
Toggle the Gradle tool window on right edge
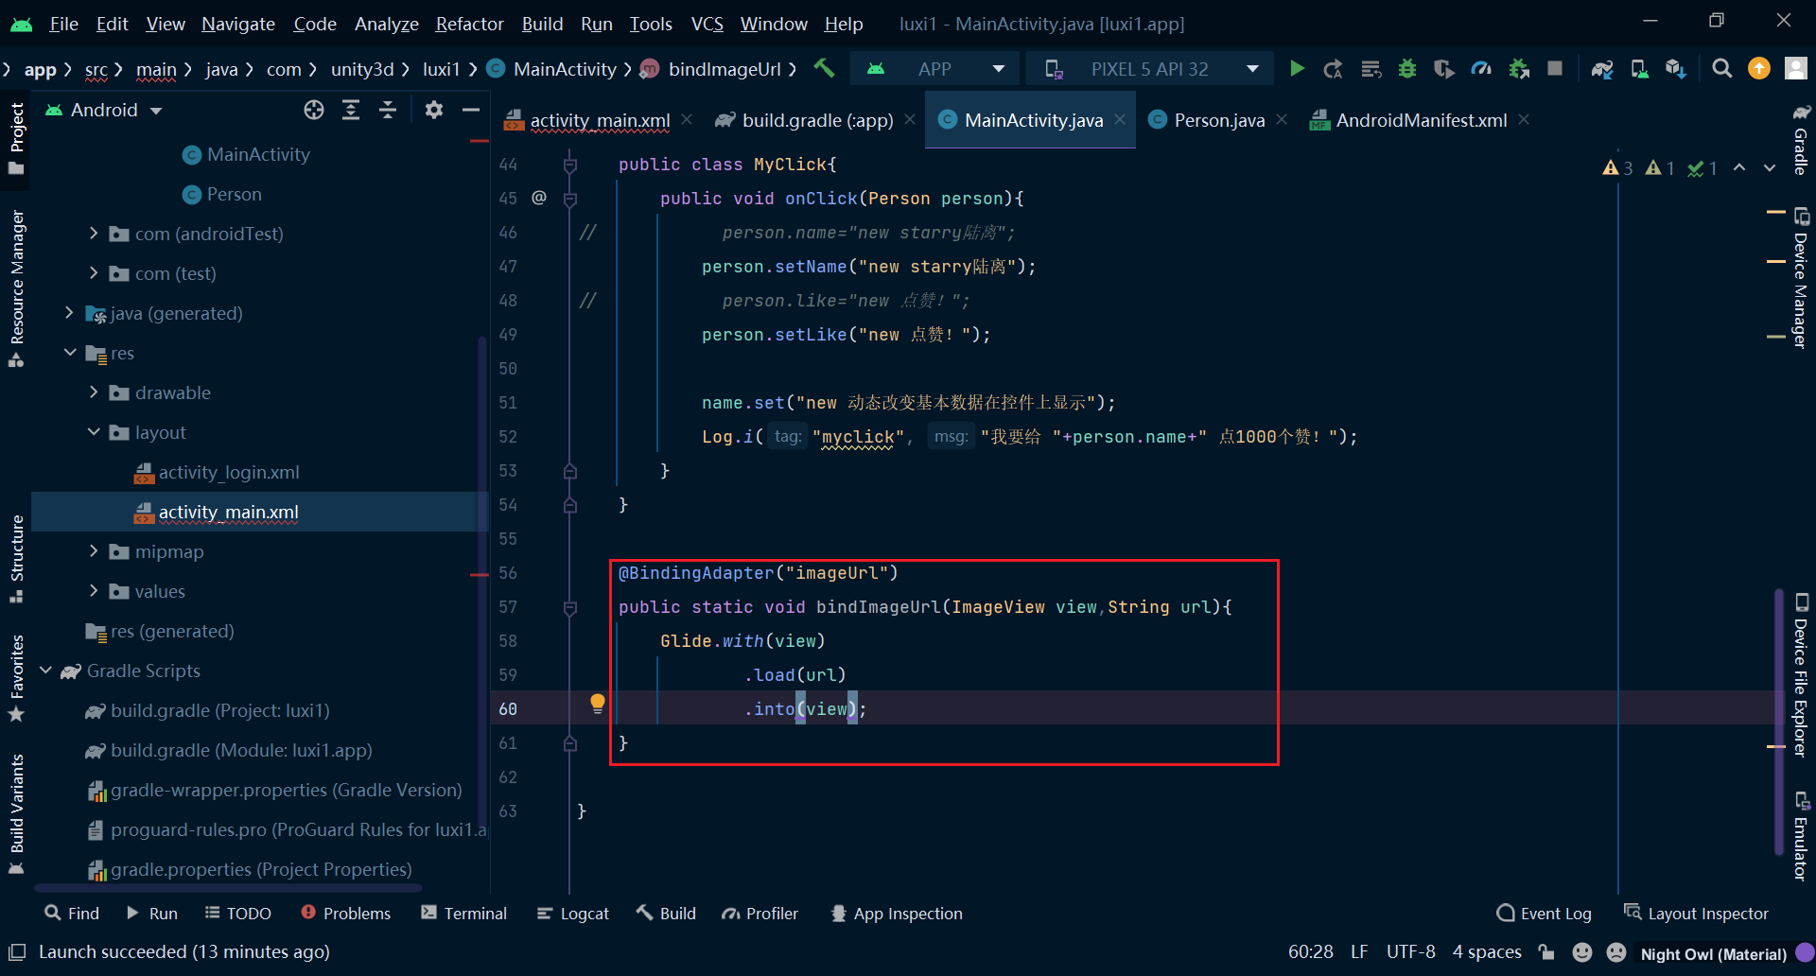coord(1801,140)
